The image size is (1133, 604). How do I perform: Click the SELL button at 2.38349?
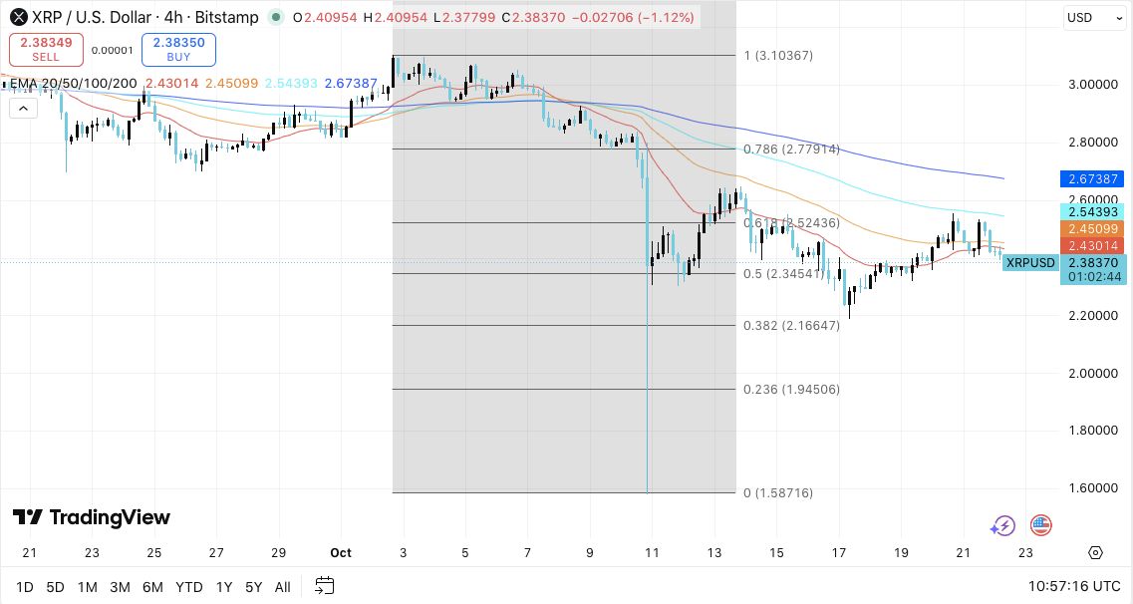[46, 50]
